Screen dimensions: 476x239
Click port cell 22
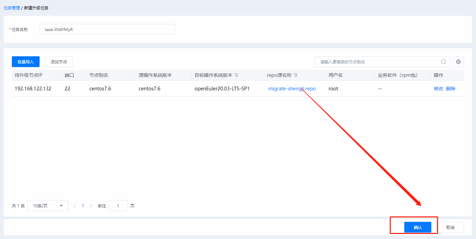(67, 89)
